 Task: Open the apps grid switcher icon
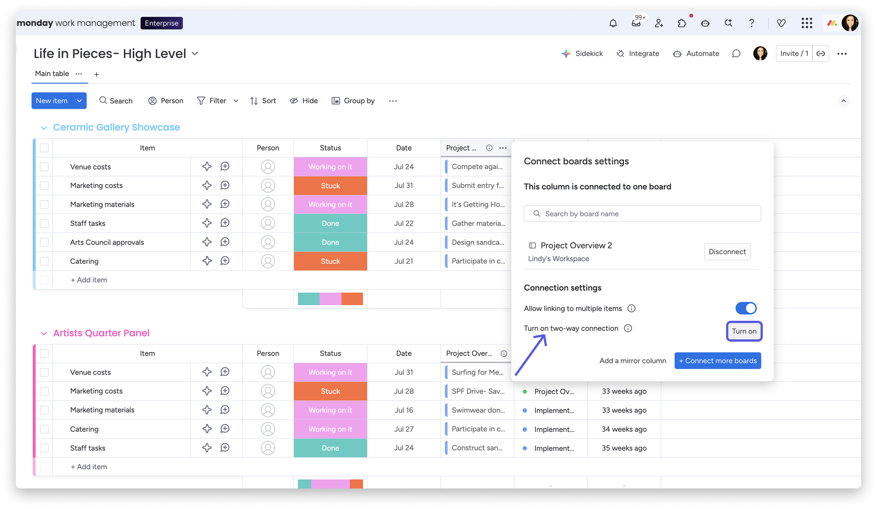pyautogui.click(x=806, y=23)
